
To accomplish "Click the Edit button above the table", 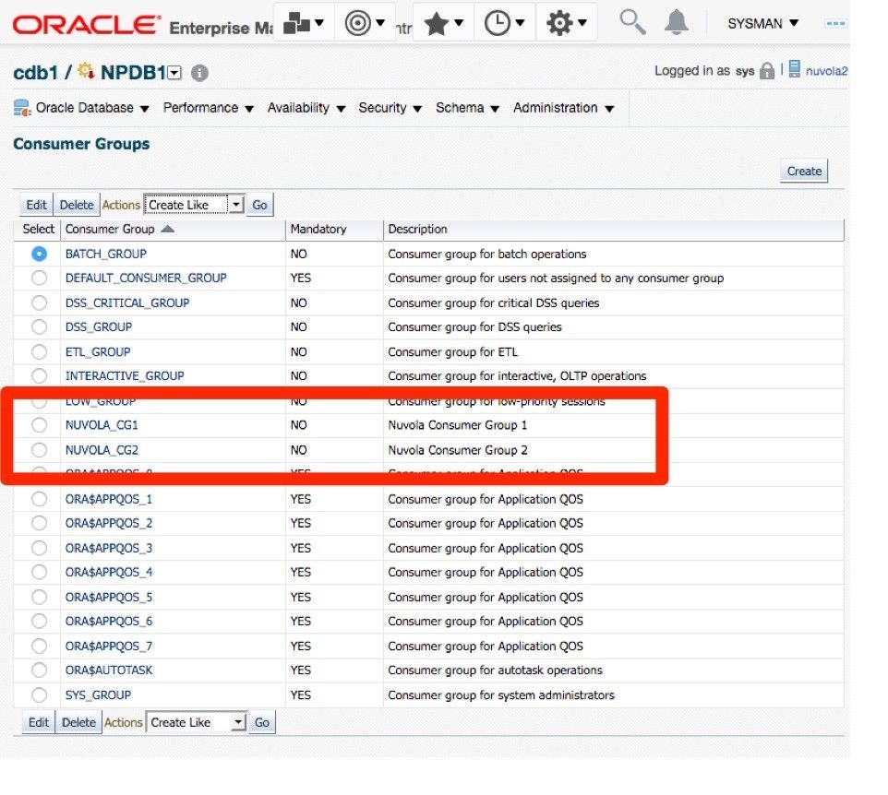I will pyautogui.click(x=37, y=205).
